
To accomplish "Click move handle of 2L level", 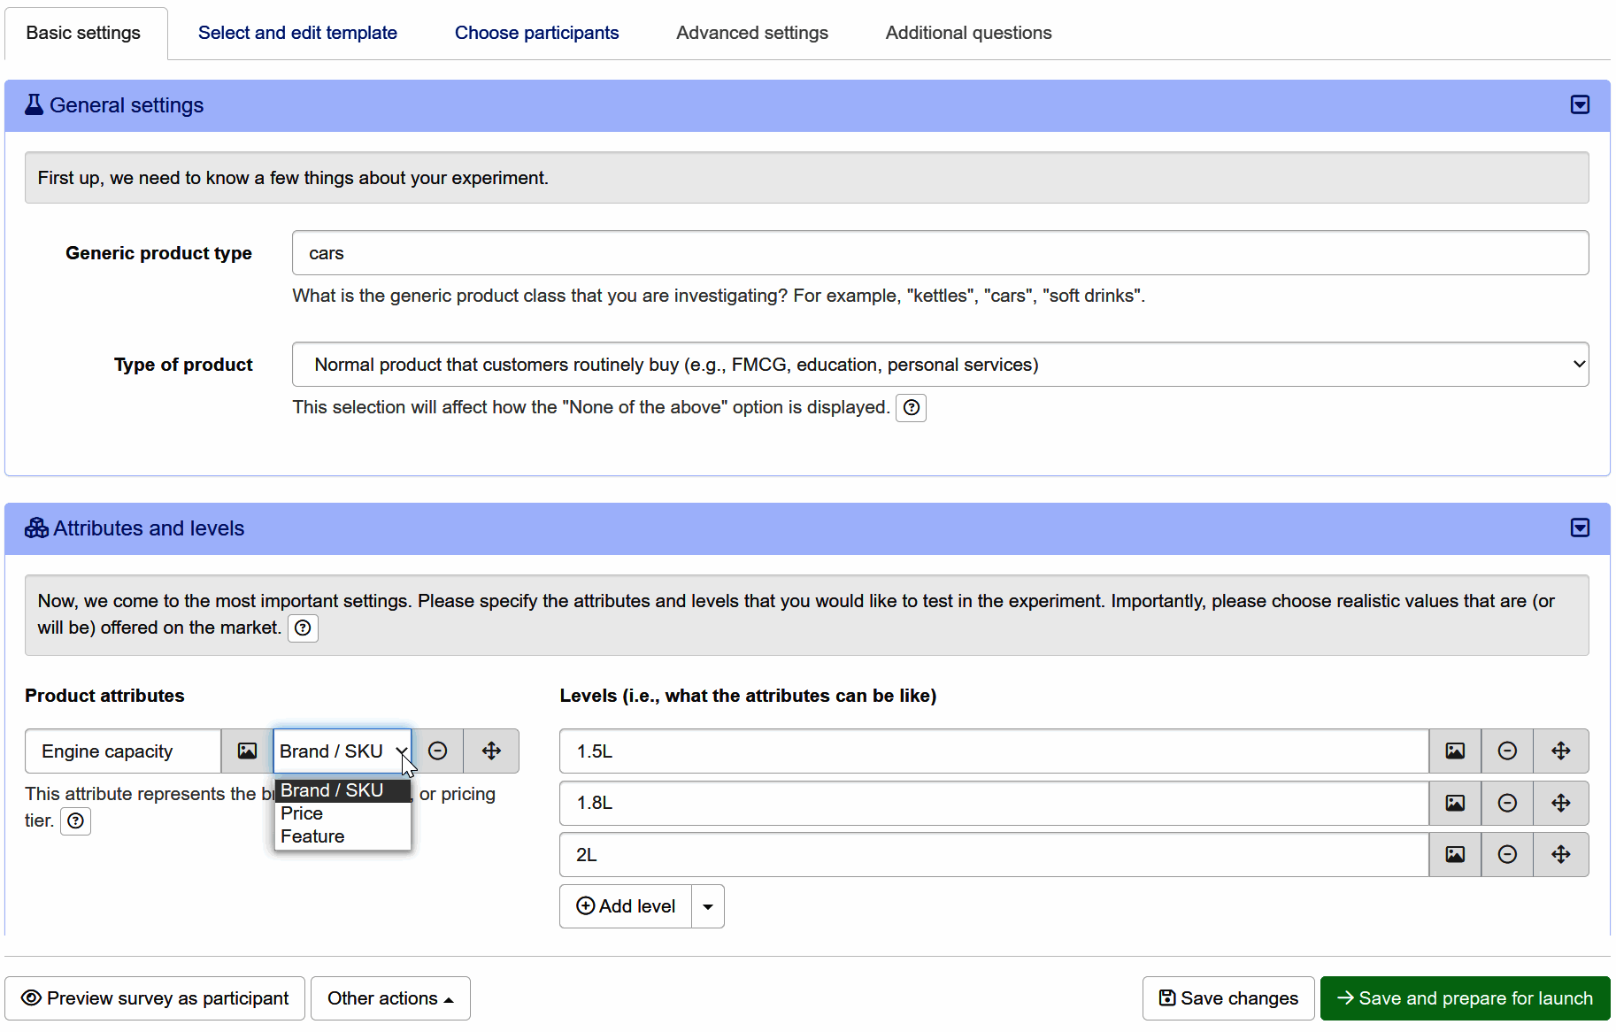I will 1560,854.
